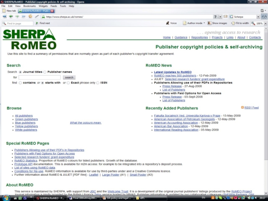Open the View menu
This screenshot has height=201, width=268.
(18, 6)
